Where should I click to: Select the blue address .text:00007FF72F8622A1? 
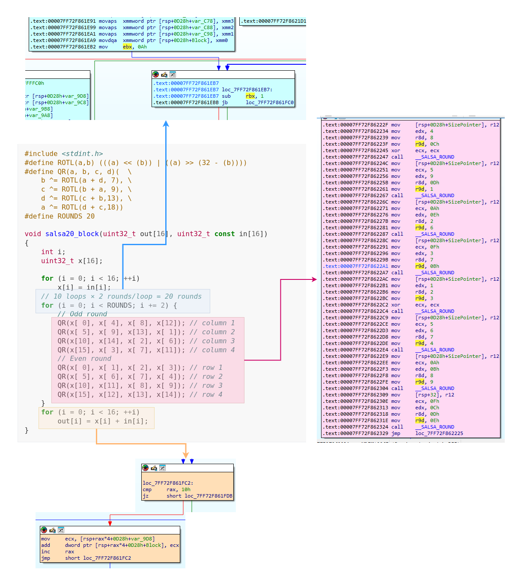[356, 266]
